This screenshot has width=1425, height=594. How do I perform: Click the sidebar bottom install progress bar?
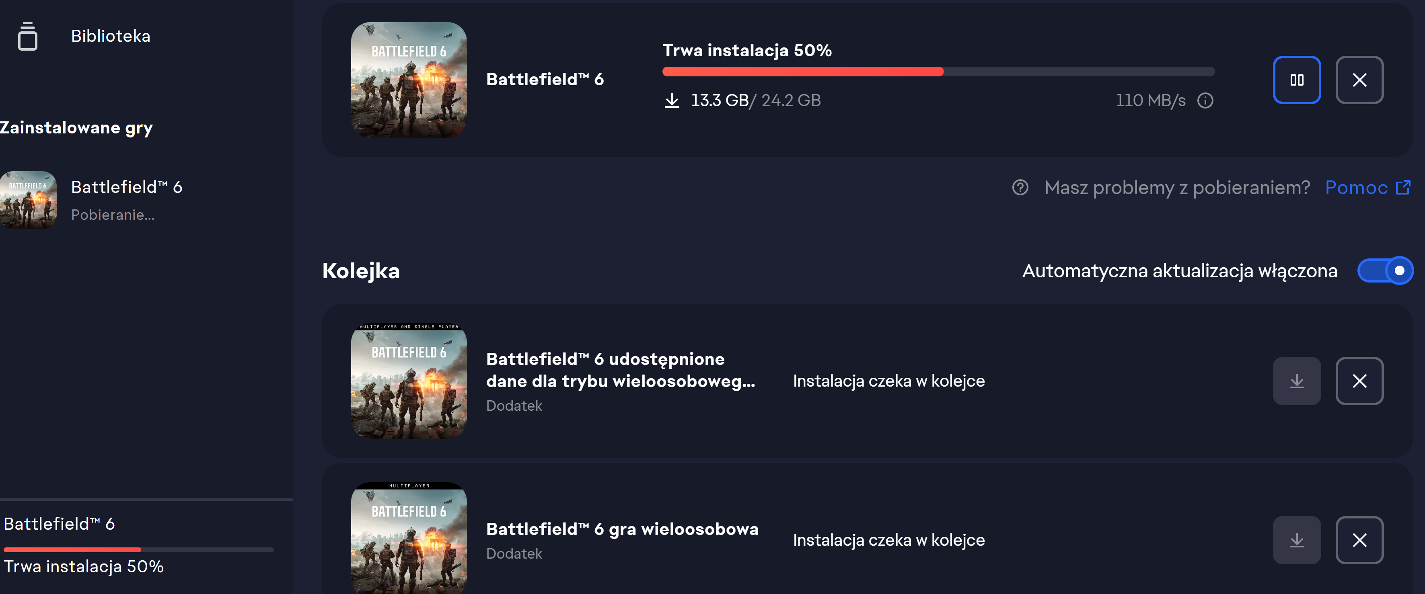click(x=138, y=550)
